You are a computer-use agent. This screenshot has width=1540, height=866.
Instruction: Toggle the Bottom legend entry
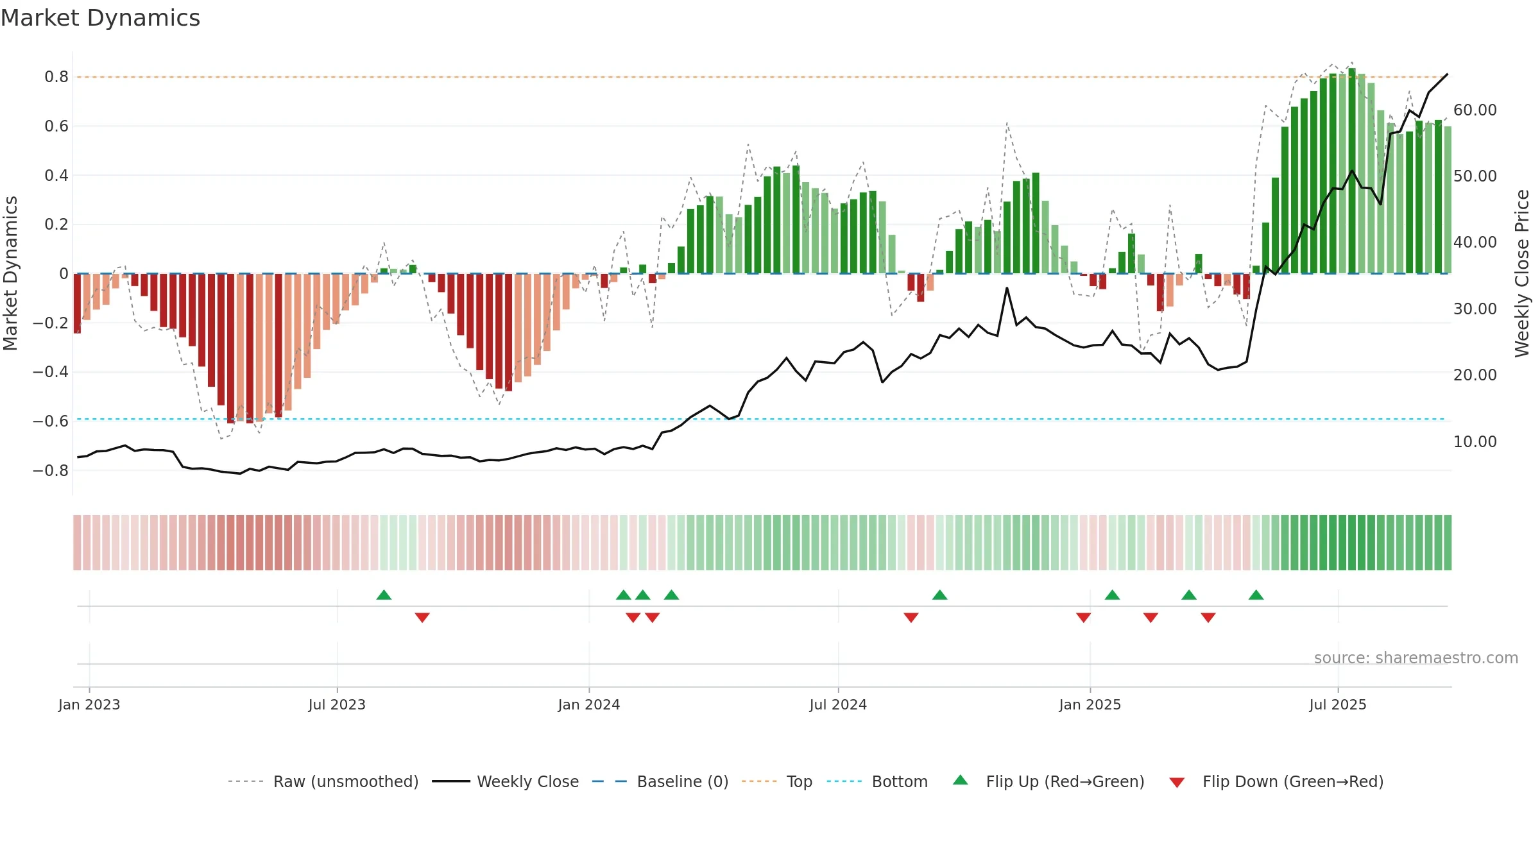tap(877, 781)
